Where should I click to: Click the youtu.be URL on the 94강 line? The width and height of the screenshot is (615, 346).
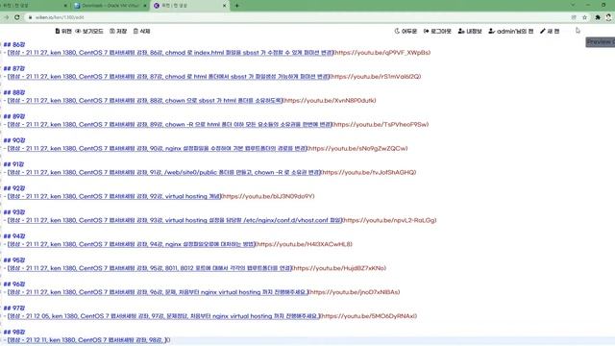pyautogui.click(x=304, y=244)
